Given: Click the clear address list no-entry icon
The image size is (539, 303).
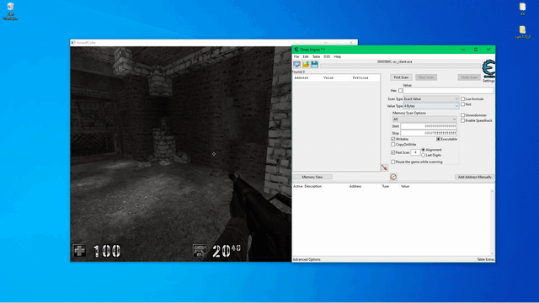Looking at the screenshot, I should point(393,177).
